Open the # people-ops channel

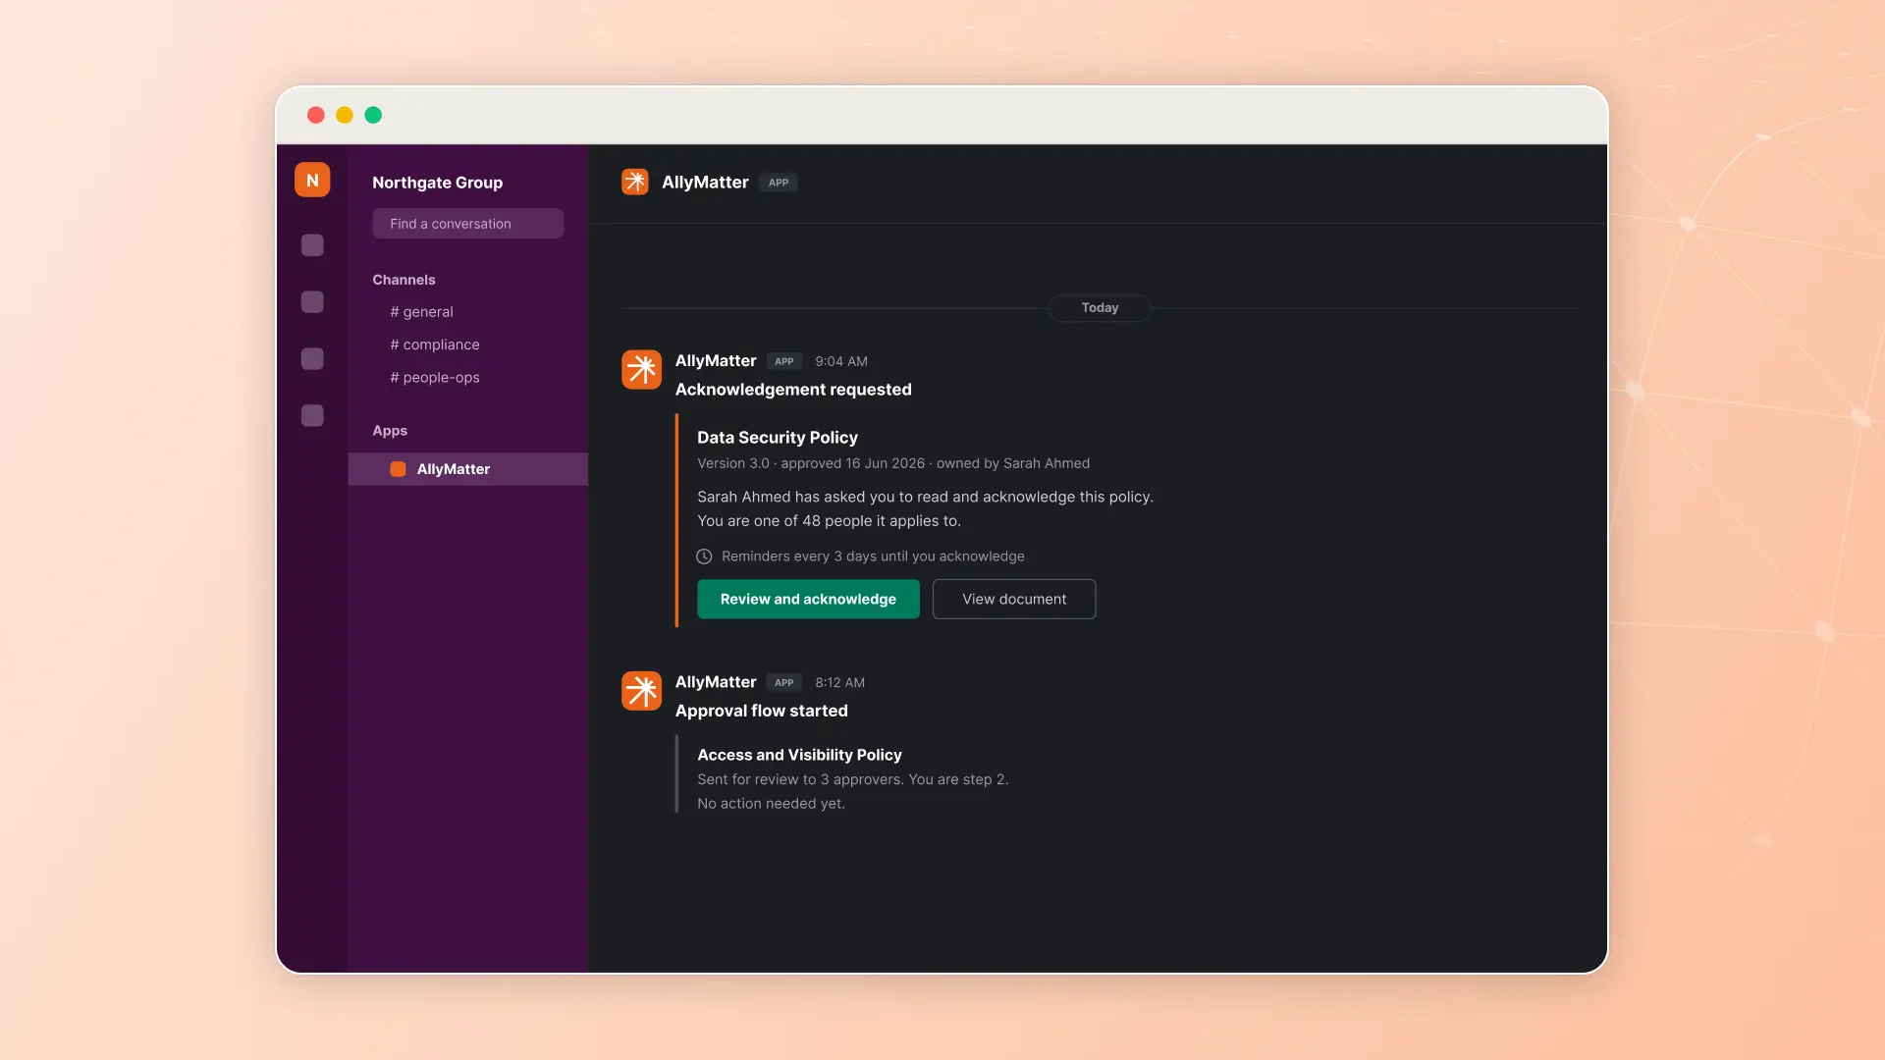click(x=435, y=377)
